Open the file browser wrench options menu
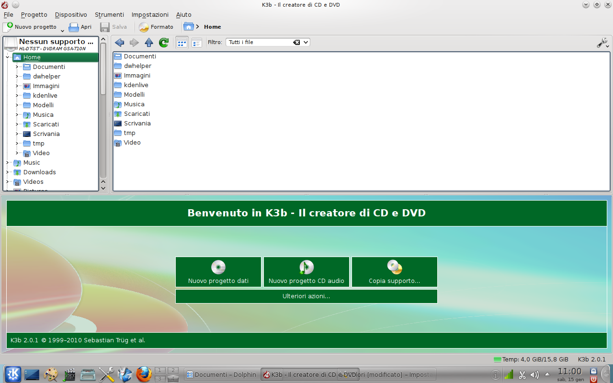Image resolution: width=613 pixels, height=383 pixels. click(x=603, y=43)
